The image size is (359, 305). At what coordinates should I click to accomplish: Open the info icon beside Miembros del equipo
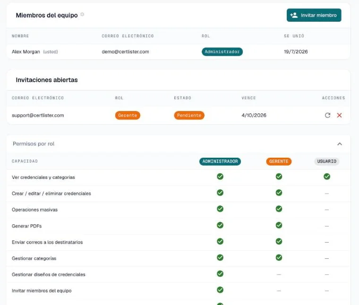click(x=82, y=15)
